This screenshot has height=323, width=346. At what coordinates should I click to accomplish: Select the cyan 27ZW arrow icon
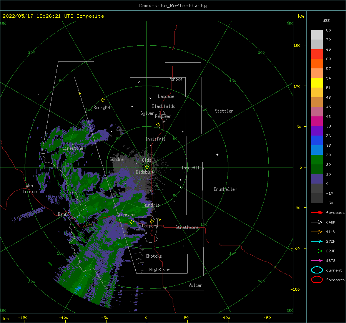[x=317, y=242]
